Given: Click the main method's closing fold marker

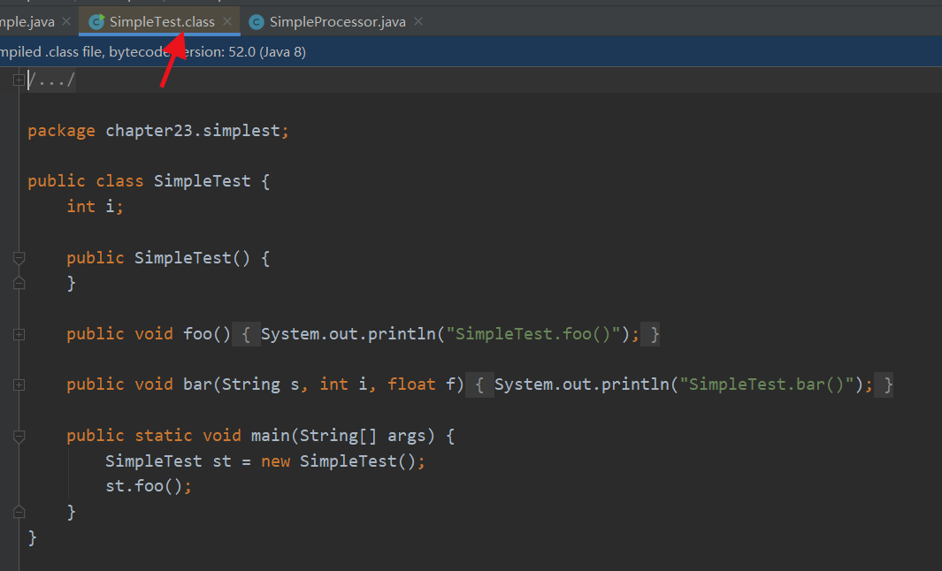Looking at the screenshot, I should pos(19,512).
